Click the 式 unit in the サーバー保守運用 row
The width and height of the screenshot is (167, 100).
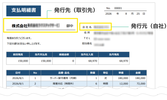(106, 78)
